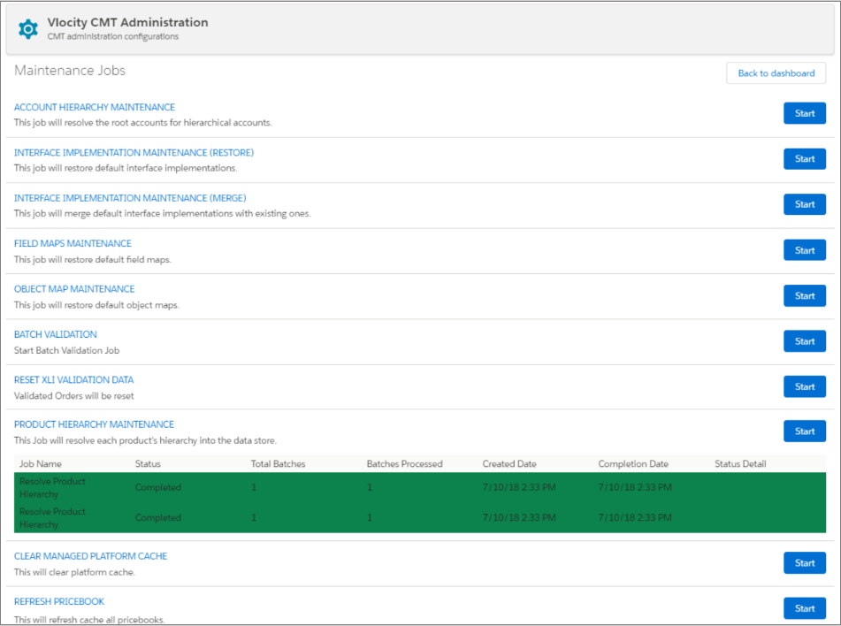
Task: Click the Job Name column header
Action: tap(41, 464)
